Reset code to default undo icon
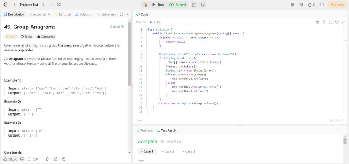Screen dimensions: 349x164 337,22
